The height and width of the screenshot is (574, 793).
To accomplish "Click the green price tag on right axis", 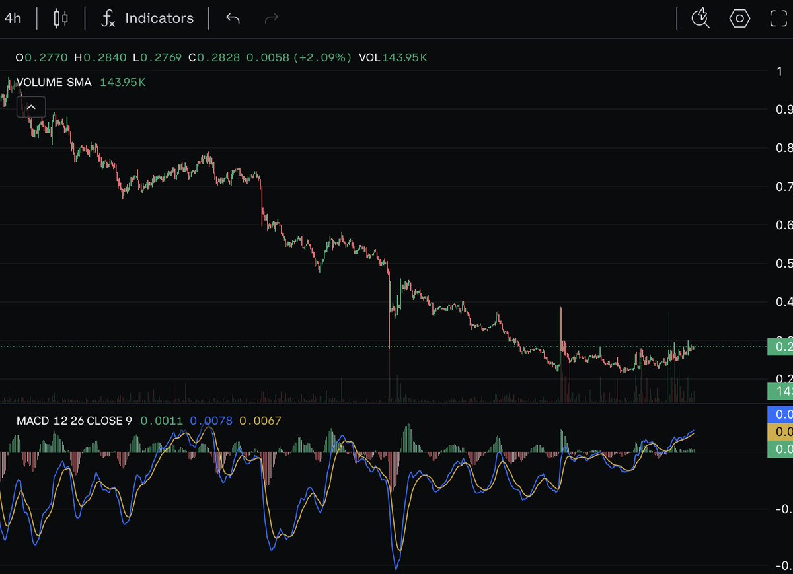I will (x=780, y=345).
